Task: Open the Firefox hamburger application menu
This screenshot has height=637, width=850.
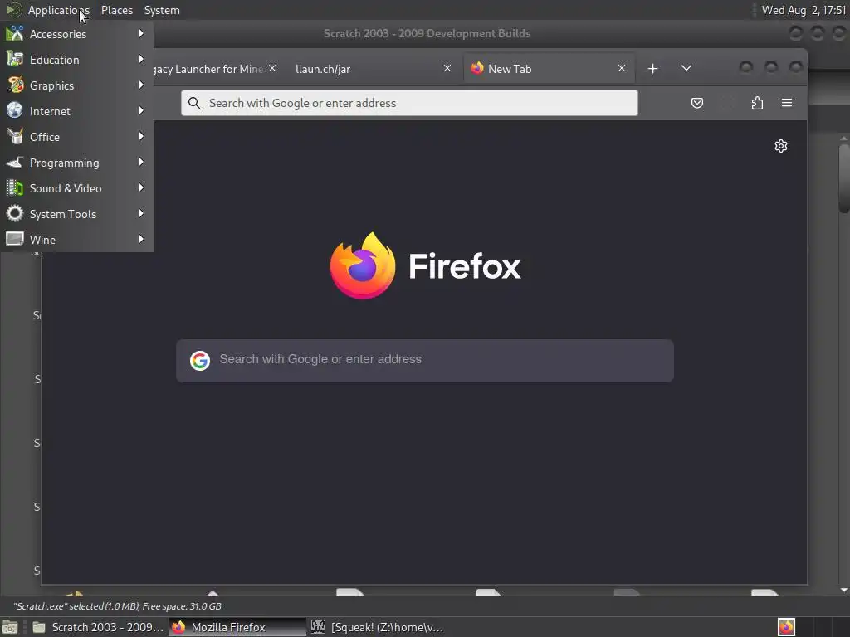Action: 787,103
